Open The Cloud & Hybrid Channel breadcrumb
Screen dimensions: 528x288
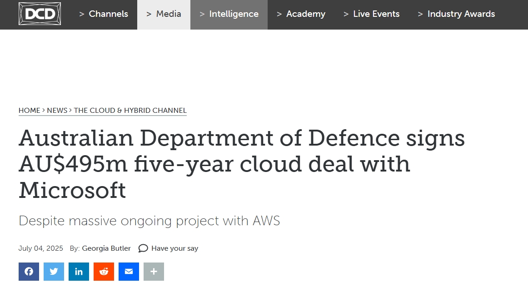tap(130, 110)
